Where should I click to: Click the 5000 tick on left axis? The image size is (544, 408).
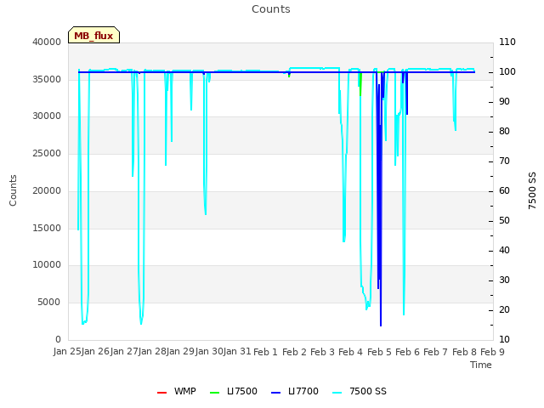point(49,303)
